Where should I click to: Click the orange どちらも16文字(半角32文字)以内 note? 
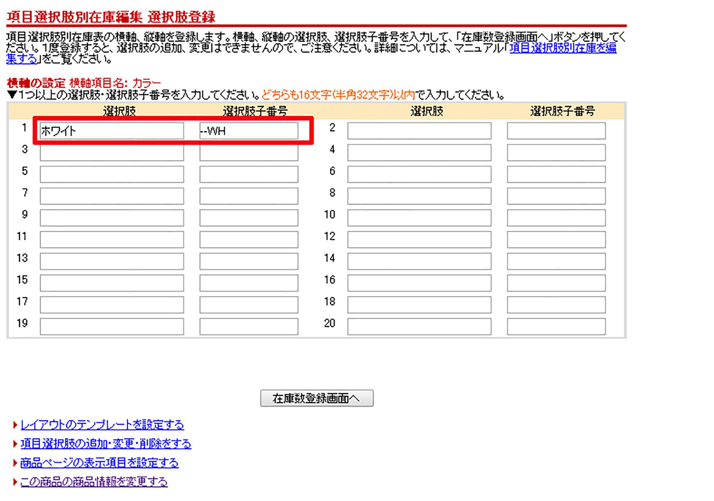tap(338, 95)
